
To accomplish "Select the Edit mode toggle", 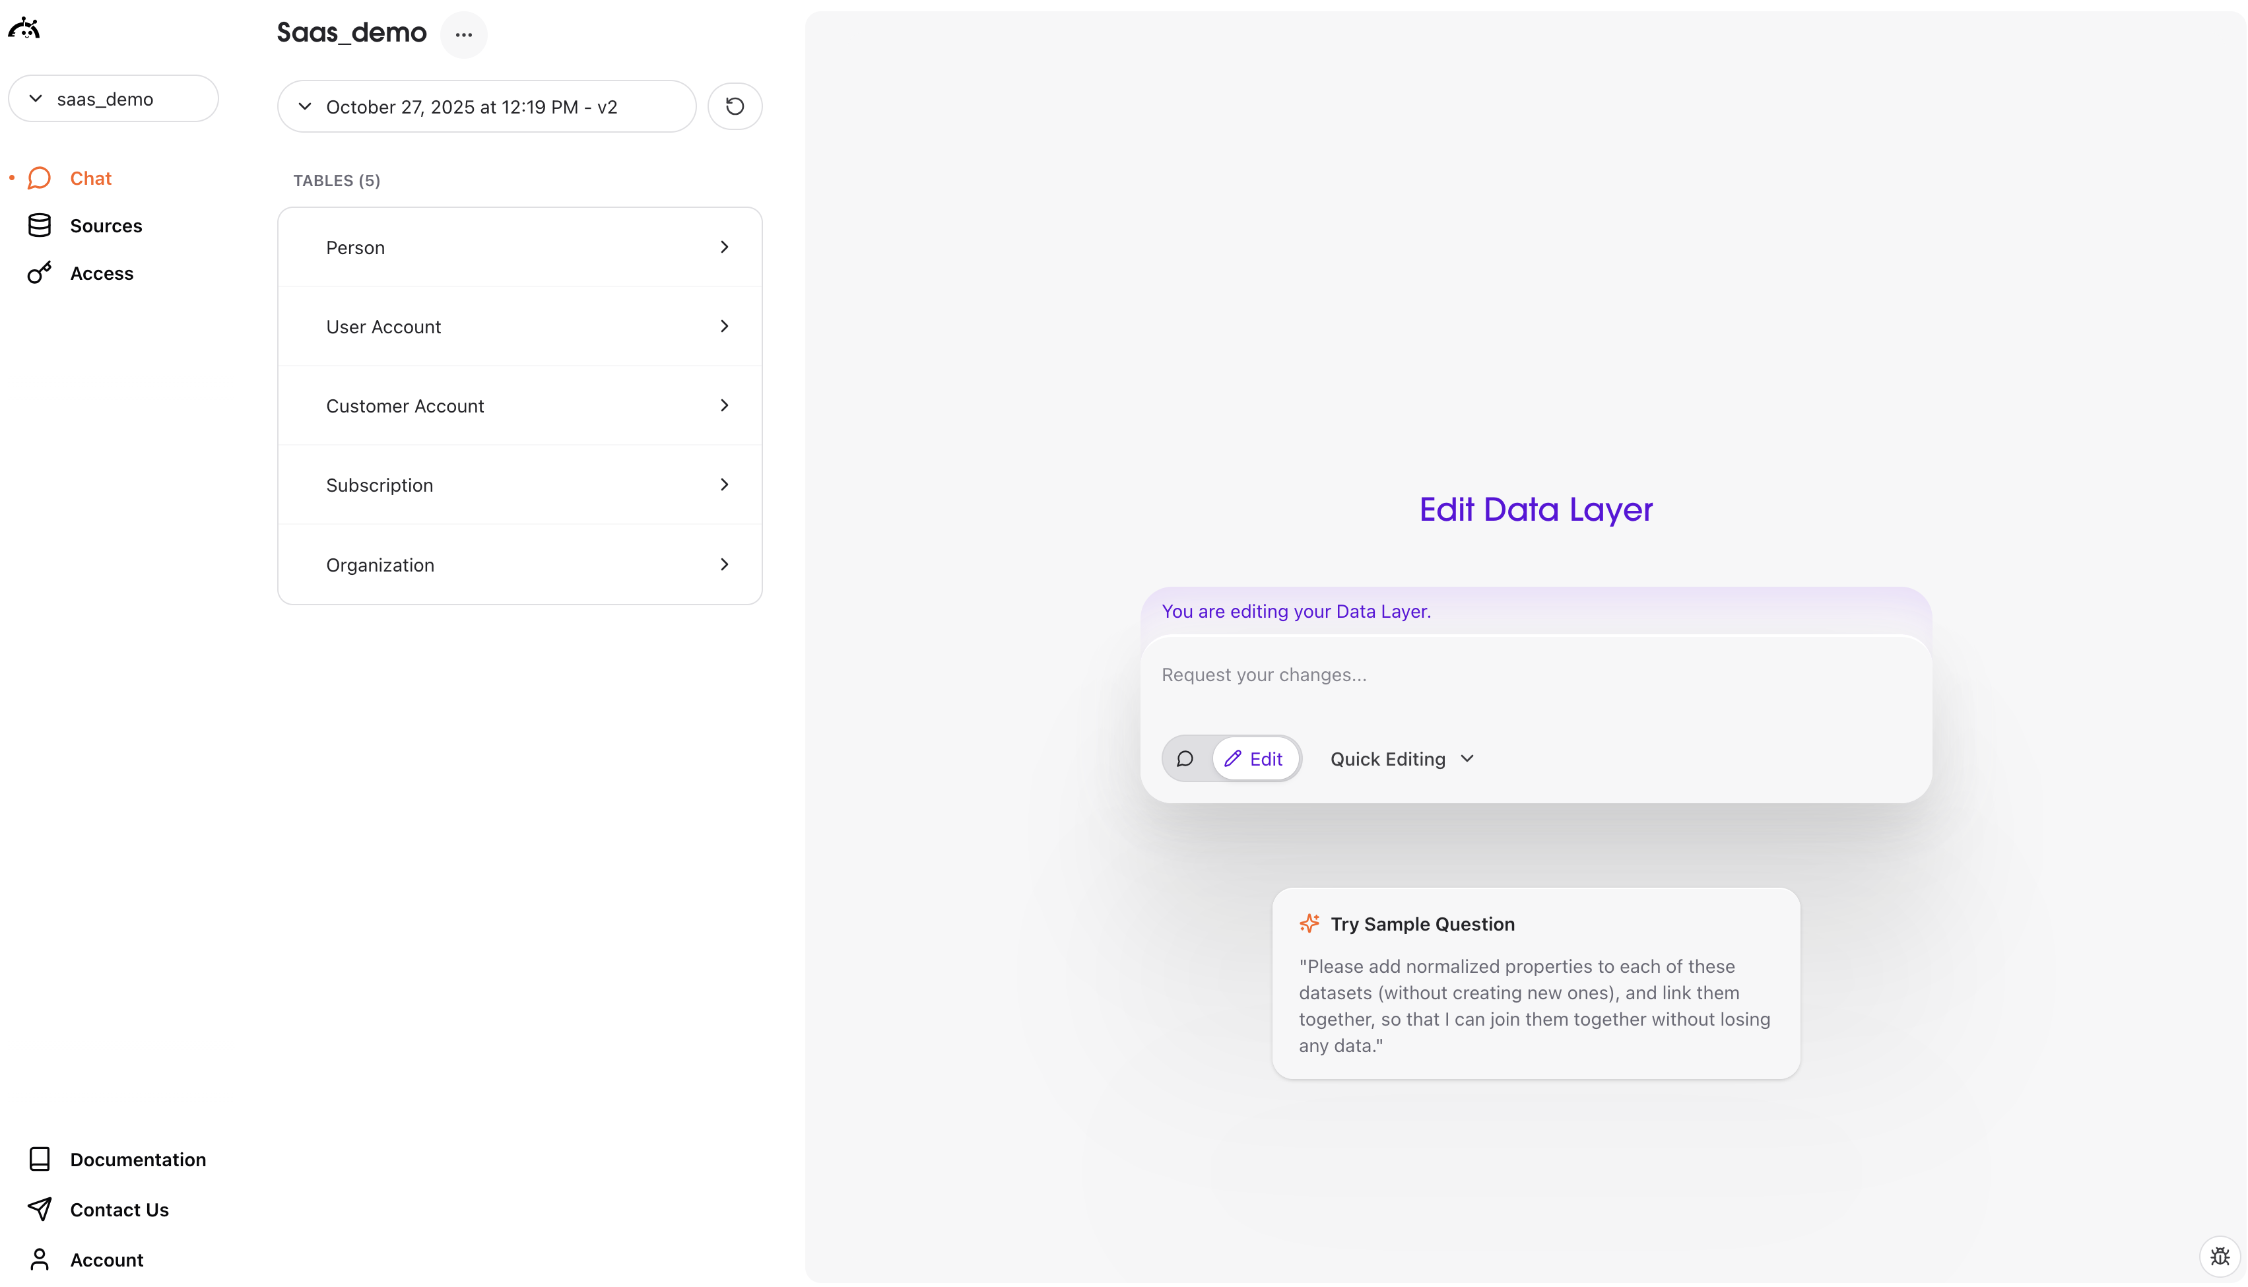I will tap(1254, 758).
